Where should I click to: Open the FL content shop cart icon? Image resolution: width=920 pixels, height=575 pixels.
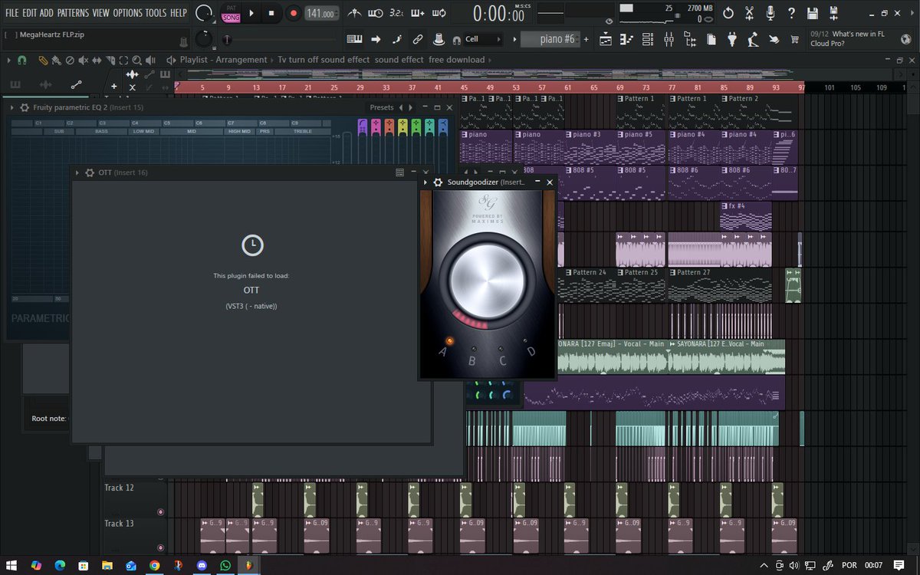[x=795, y=39]
